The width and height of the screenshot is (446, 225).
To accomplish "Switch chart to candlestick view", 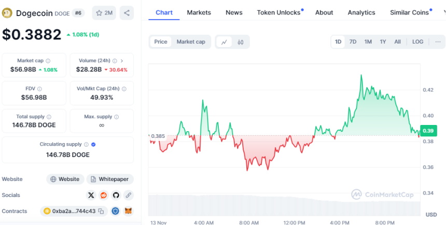I will coord(241,42).
